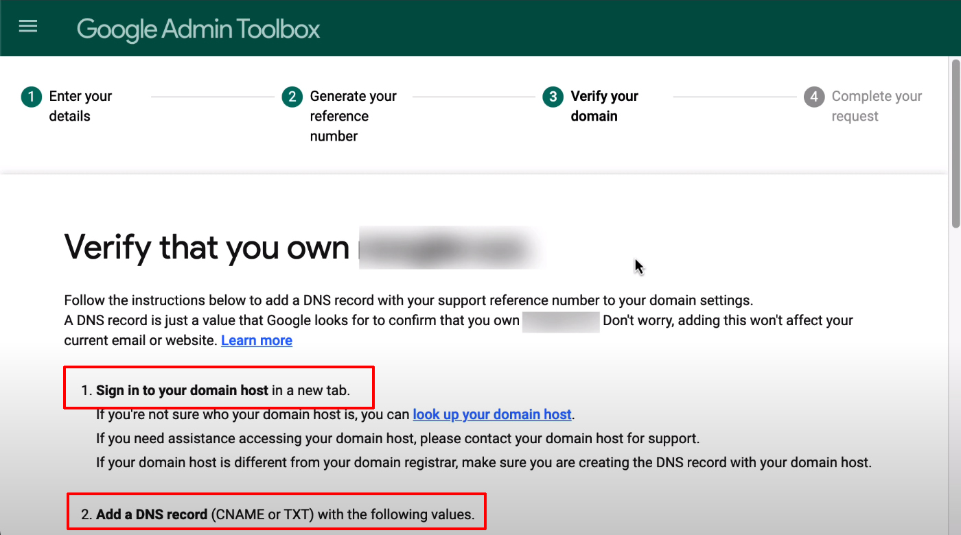
Task: Follow the look up your domain host link
Action: pyautogui.click(x=492, y=414)
